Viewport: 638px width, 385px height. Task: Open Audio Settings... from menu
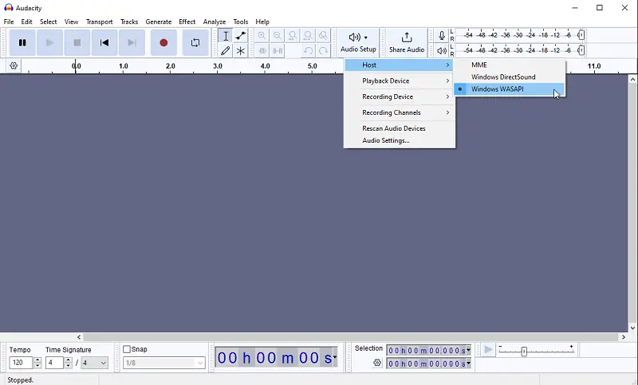[x=400, y=140]
